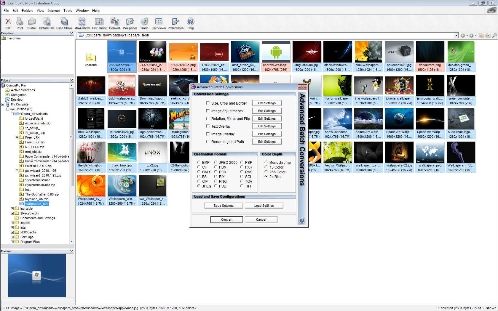Image resolution: width=498 pixels, height=311 pixels.
Task: Select the Active Searches tree item
Action: click(x=23, y=90)
